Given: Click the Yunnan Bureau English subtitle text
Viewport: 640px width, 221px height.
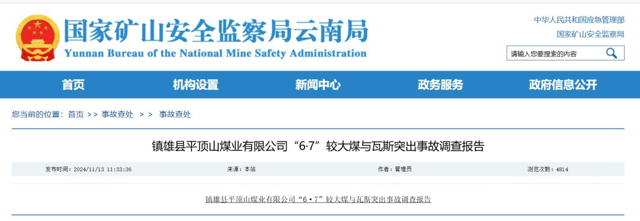Looking at the screenshot, I should coord(215,53).
